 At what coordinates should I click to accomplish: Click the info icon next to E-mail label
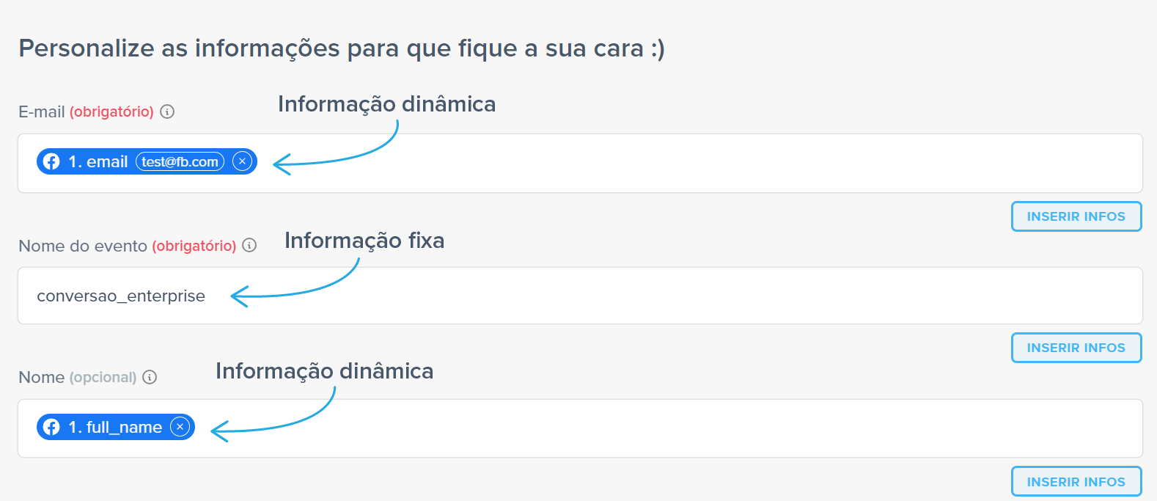click(x=167, y=111)
